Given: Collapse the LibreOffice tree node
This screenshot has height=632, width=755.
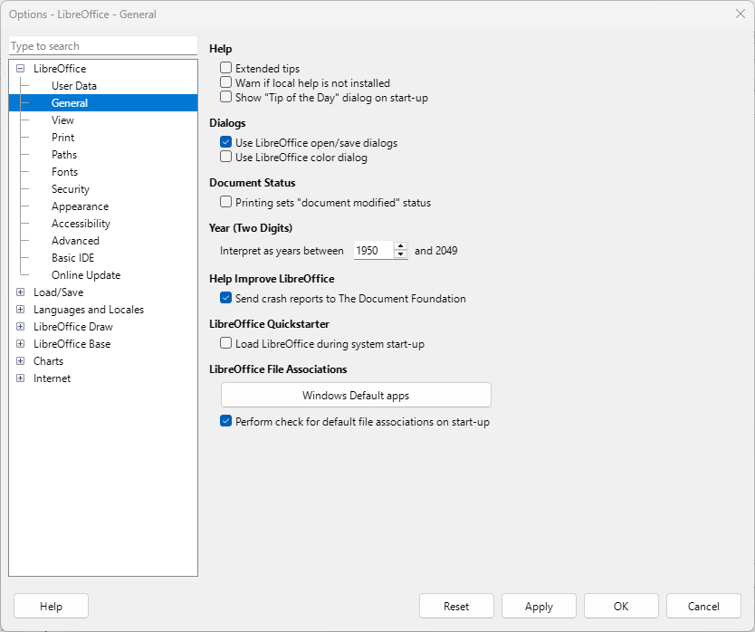Looking at the screenshot, I should click(x=20, y=69).
